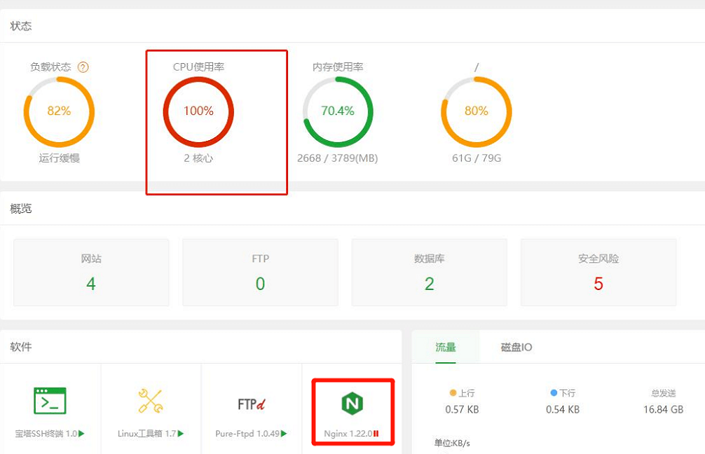This screenshot has height=454, width=705.
Task: Click the green 70.4% memory usage gauge
Action: (x=338, y=111)
